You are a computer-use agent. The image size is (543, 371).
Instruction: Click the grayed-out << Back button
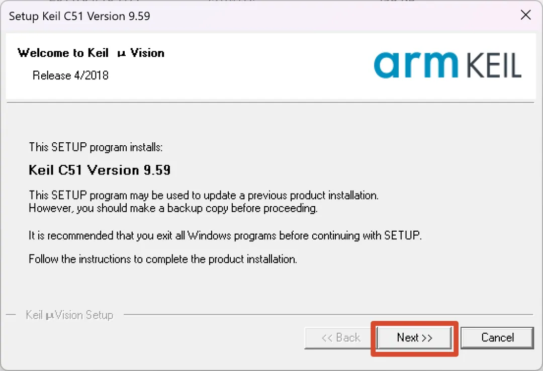click(x=340, y=338)
